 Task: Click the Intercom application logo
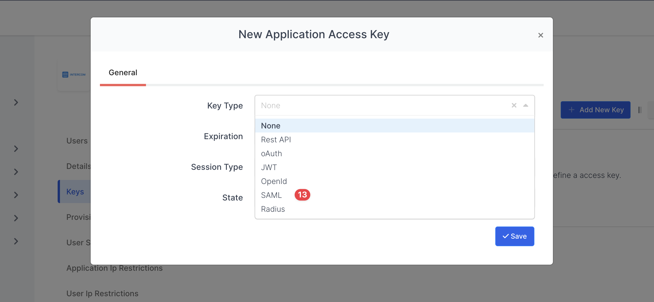pos(74,75)
